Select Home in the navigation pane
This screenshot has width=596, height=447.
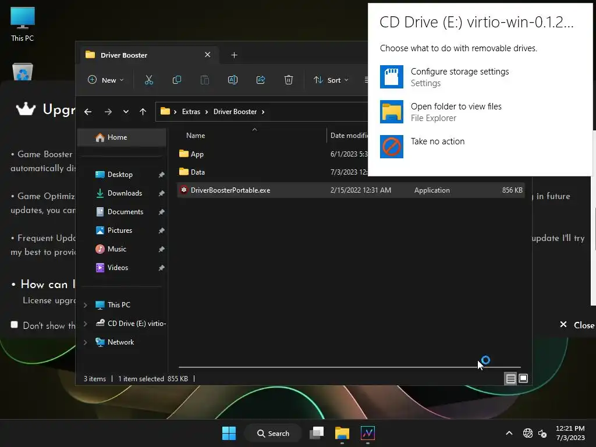(x=122, y=137)
